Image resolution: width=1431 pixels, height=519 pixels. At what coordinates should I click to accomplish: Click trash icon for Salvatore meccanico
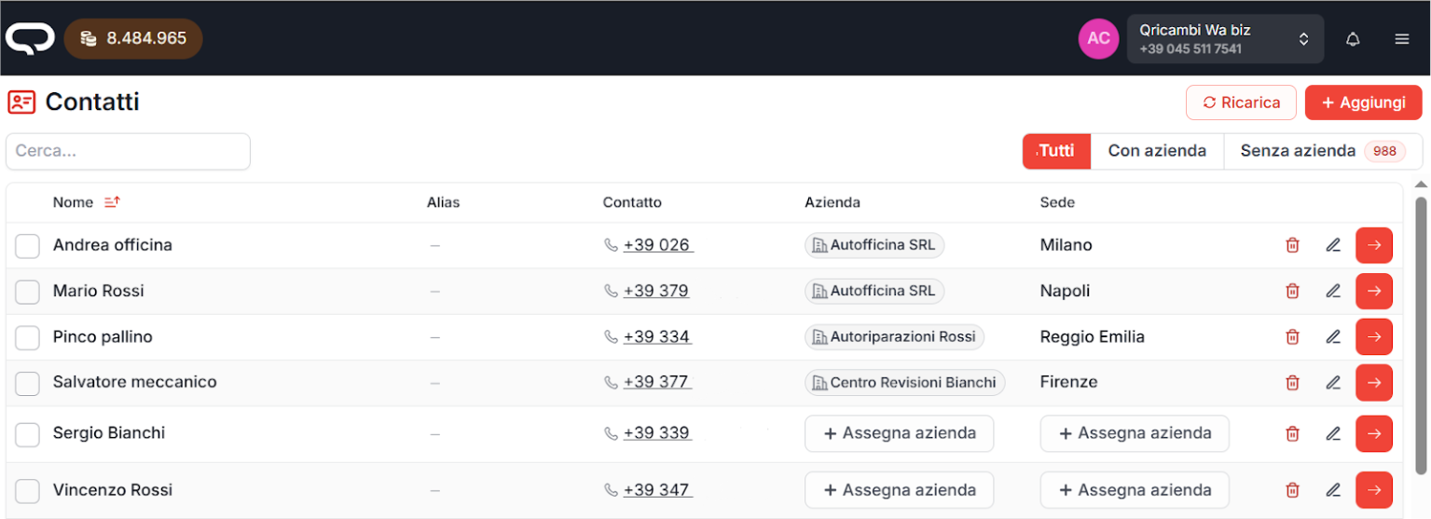pos(1292,382)
